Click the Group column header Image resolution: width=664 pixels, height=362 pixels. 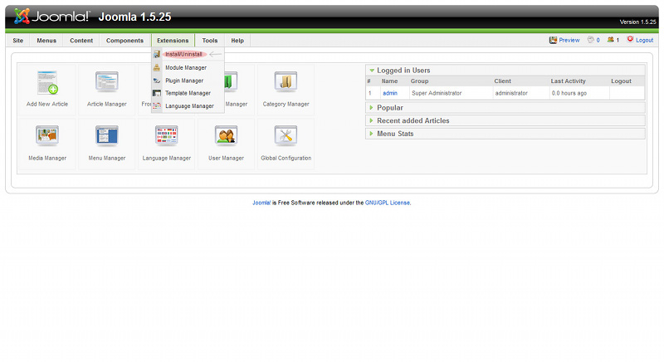(x=419, y=81)
